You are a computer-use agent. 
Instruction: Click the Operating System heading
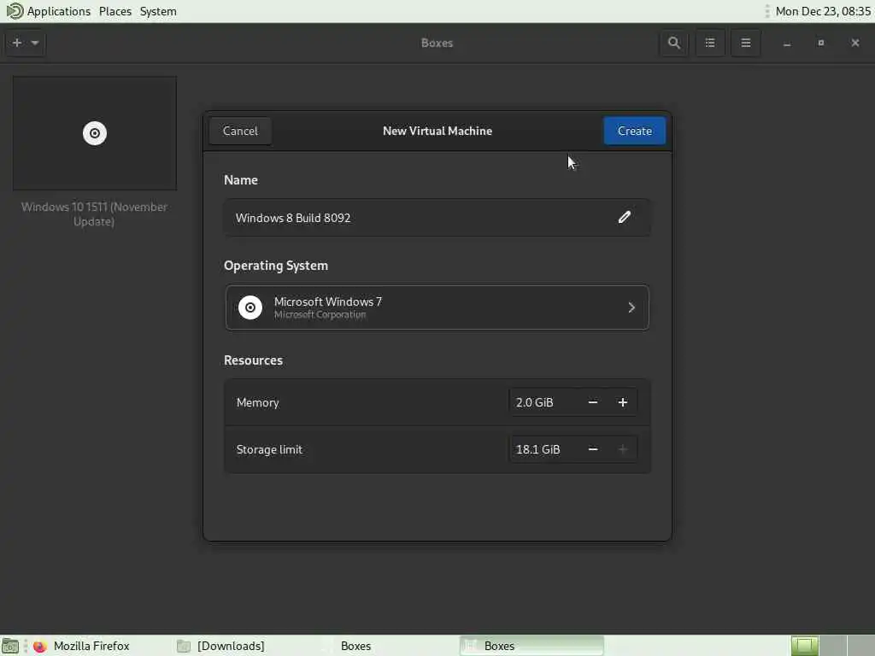point(276,266)
